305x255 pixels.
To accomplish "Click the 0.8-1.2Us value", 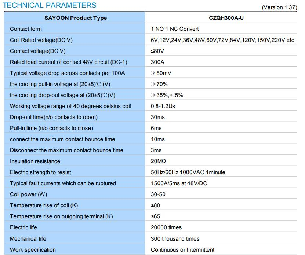I will [x=163, y=106].
